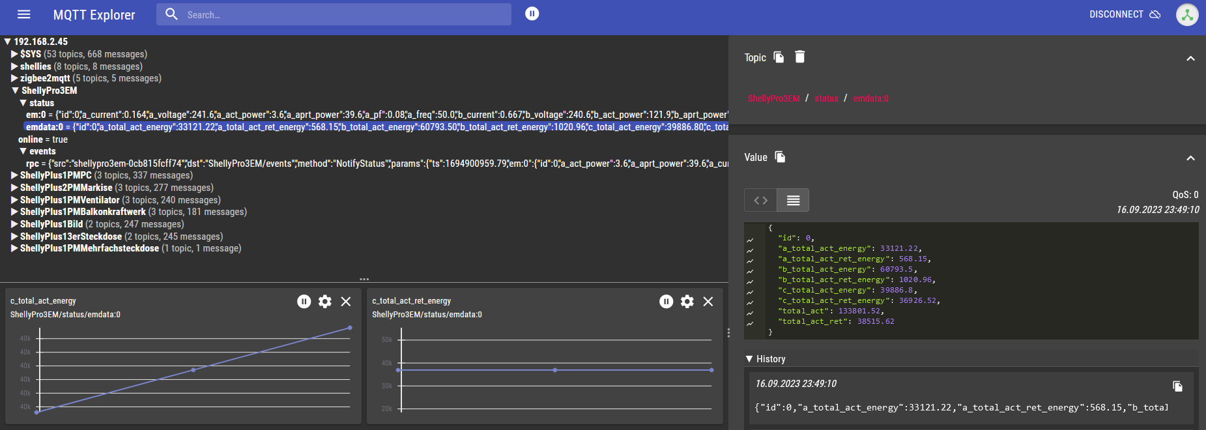Pause the c_total_act_energy chart
Image resolution: width=1206 pixels, height=430 pixels.
(304, 302)
